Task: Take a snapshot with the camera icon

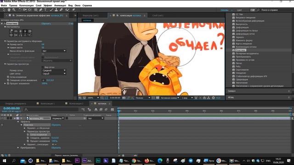Action: coord(124,98)
